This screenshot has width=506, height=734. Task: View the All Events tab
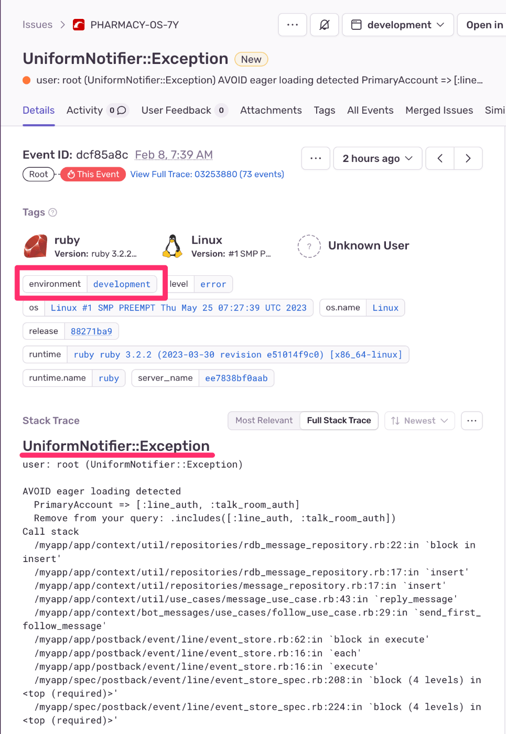point(370,110)
